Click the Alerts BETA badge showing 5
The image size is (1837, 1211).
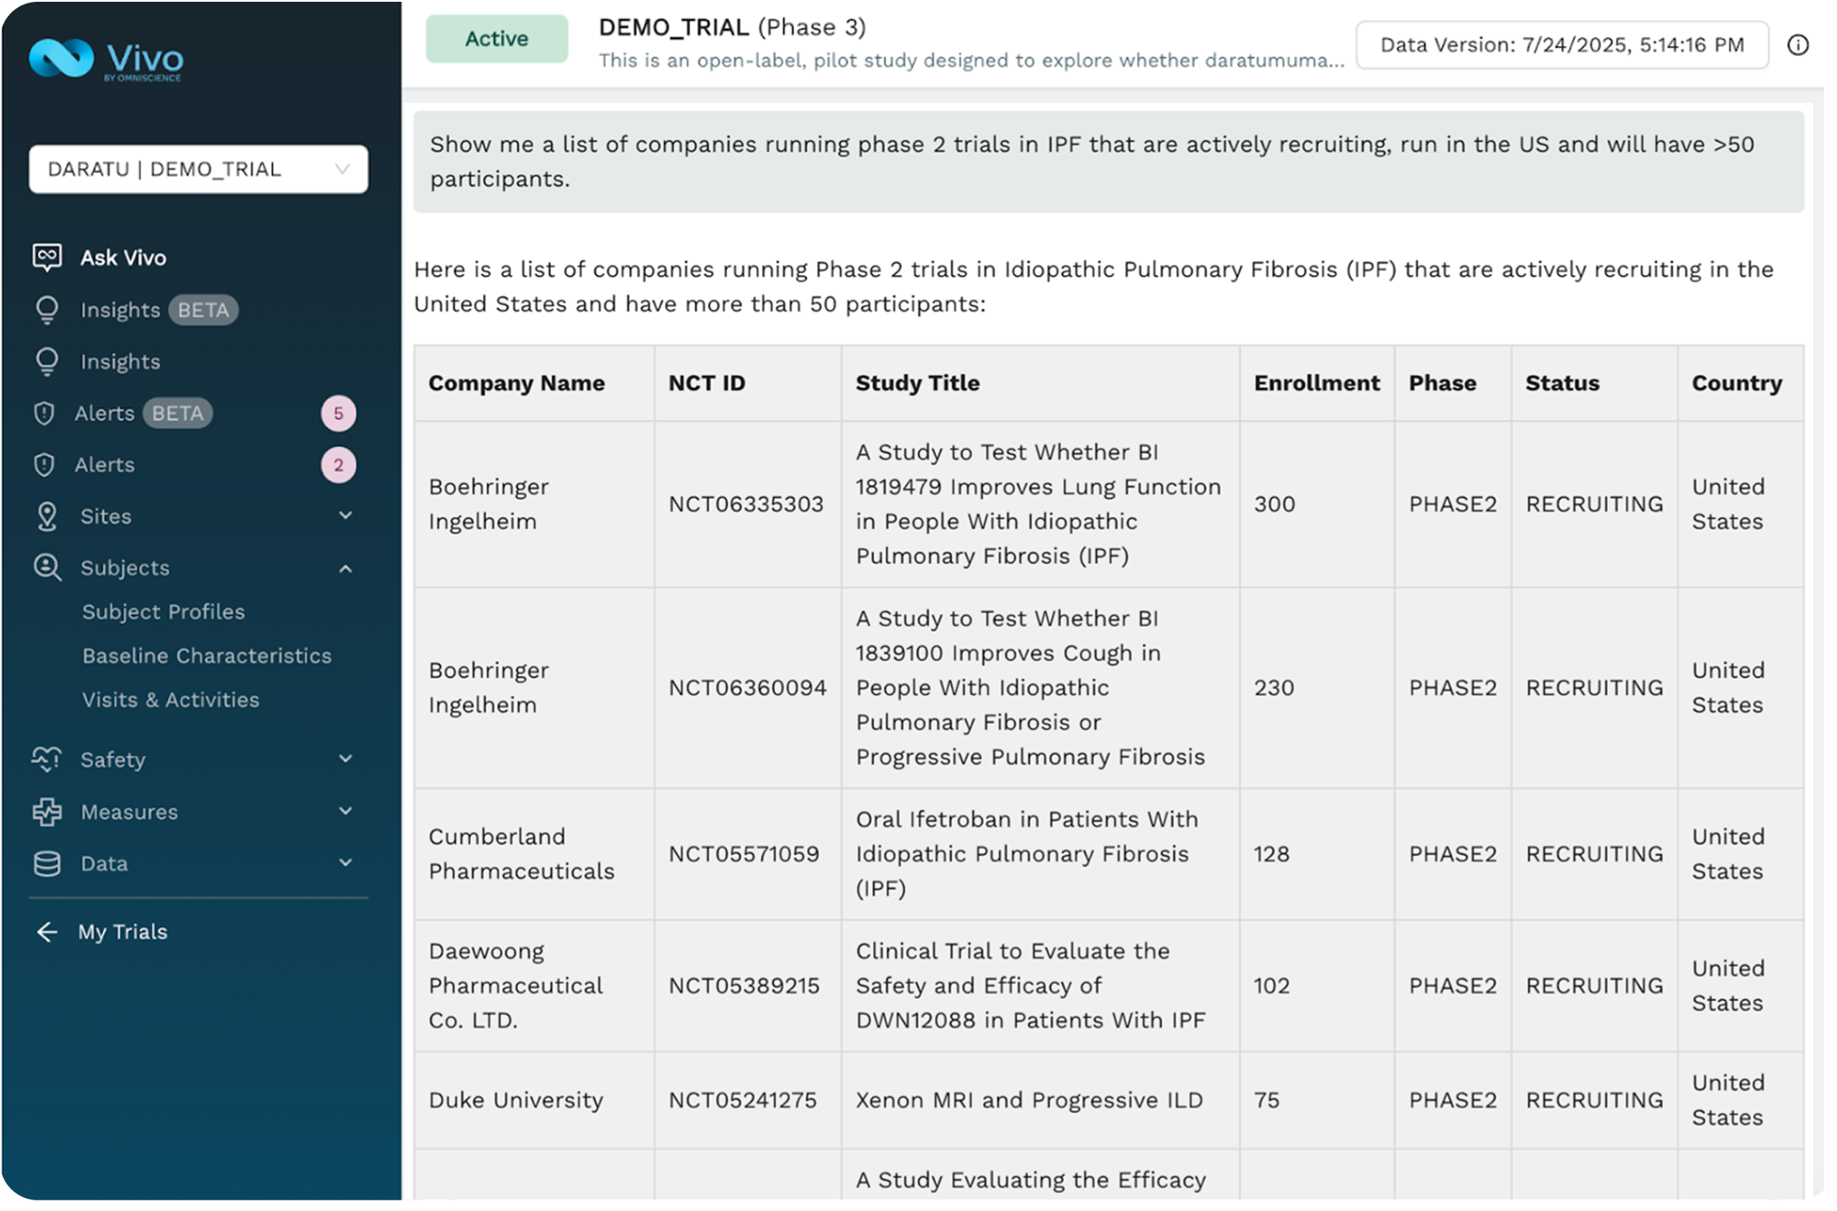(x=338, y=413)
